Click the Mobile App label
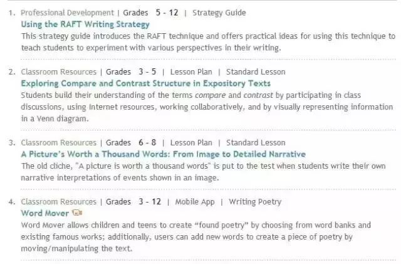 195,202
